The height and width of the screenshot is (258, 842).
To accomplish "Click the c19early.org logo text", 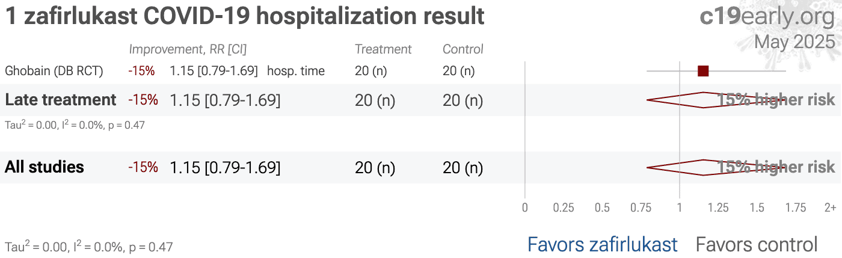I will tap(767, 16).
